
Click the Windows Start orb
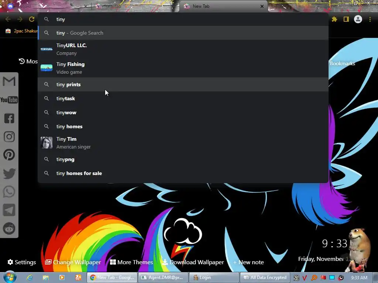(x=10, y=277)
